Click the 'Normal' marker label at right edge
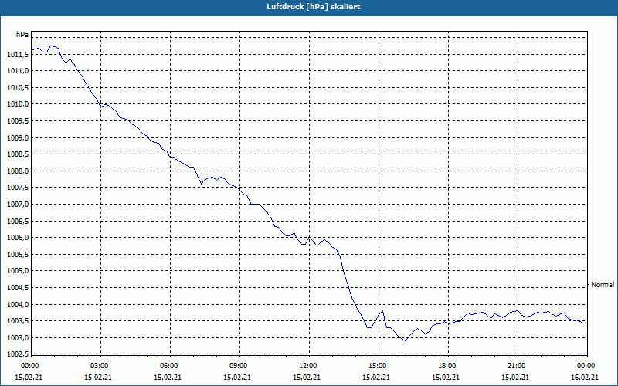The height and width of the screenshot is (386, 618). pyautogui.click(x=603, y=284)
